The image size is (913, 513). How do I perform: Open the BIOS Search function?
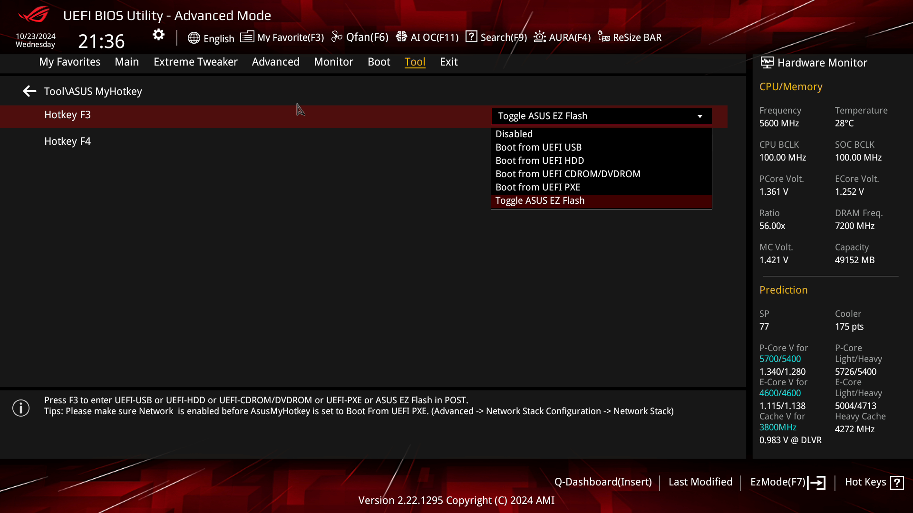click(x=495, y=37)
